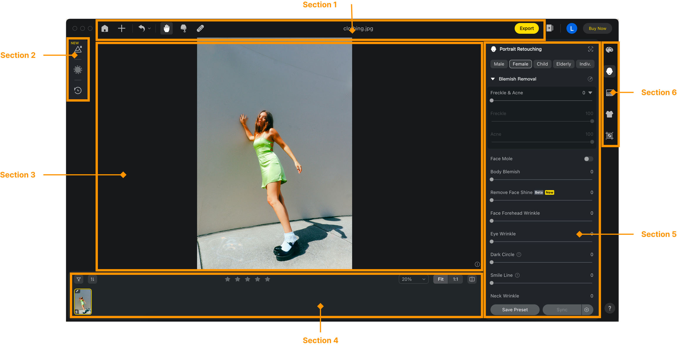The height and width of the screenshot is (345, 677).
Task: Collapse the Blemish Removal section
Action: point(493,79)
